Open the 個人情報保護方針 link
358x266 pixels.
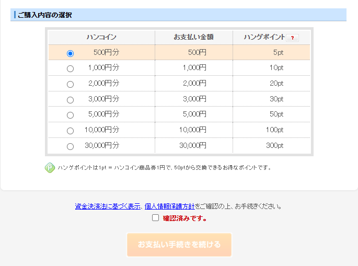(x=169, y=206)
